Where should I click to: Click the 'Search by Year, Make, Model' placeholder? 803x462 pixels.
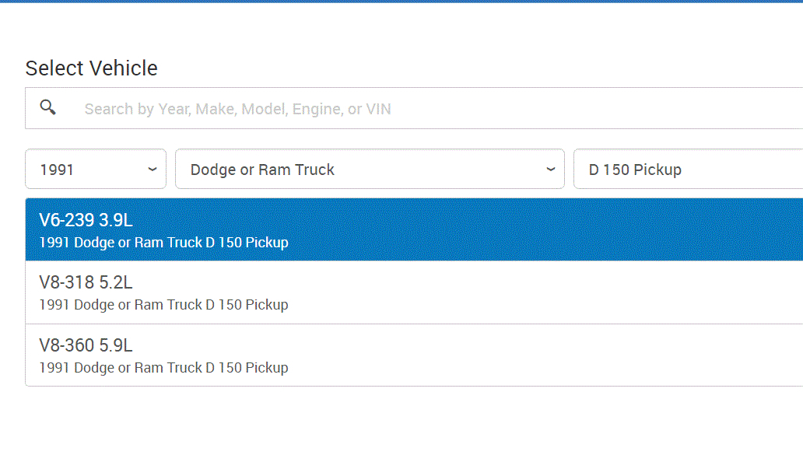click(x=237, y=109)
